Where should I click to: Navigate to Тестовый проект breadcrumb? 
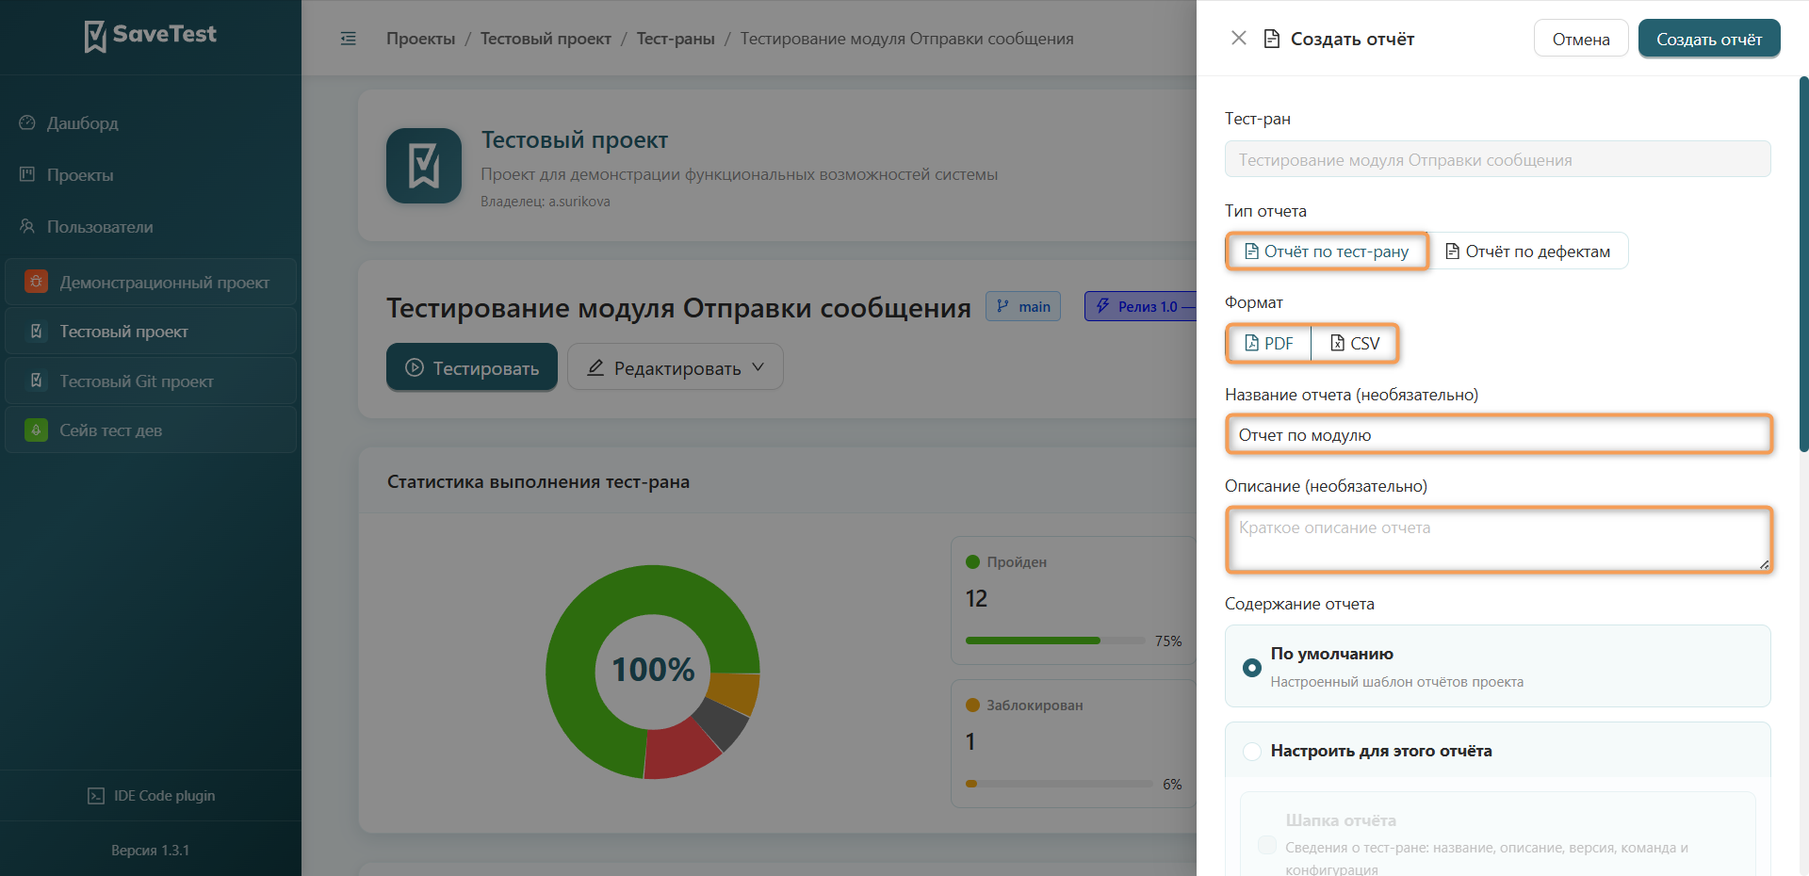tap(546, 39)
